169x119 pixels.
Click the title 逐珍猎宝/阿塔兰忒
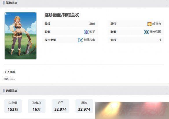pyautogui.click(x=62, y=15)
